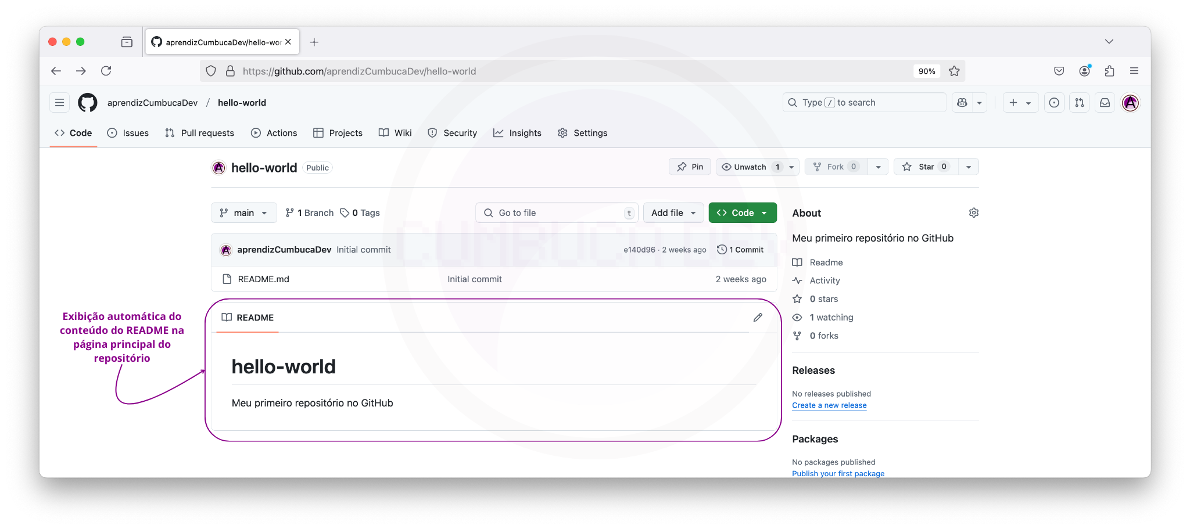
Task: Click the Create a new release link
Action: 829,405
